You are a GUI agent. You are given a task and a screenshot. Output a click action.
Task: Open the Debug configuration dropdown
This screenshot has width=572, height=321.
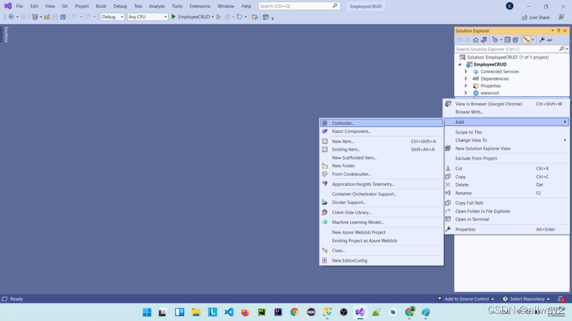(112, 17)
